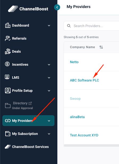Sort the list by Company Name arrows
119x164 pixels.
pos(101,47)
